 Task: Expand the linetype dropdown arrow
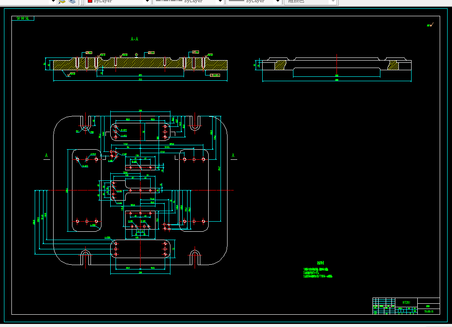220,1
